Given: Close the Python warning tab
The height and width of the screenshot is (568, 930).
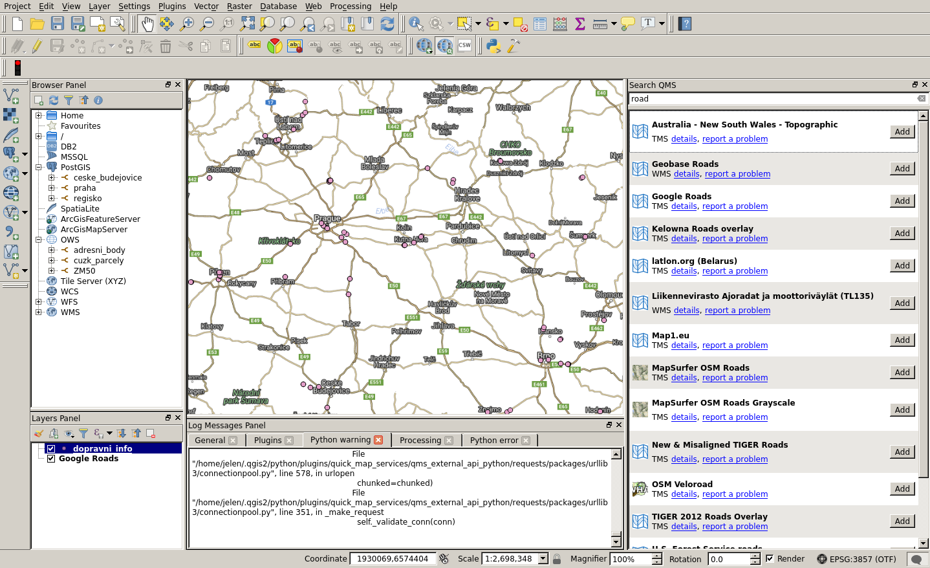Looking at the screenshot, I should (x=378, y=440).
